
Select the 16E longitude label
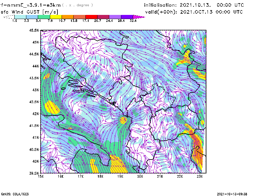(x=61, y=176)
